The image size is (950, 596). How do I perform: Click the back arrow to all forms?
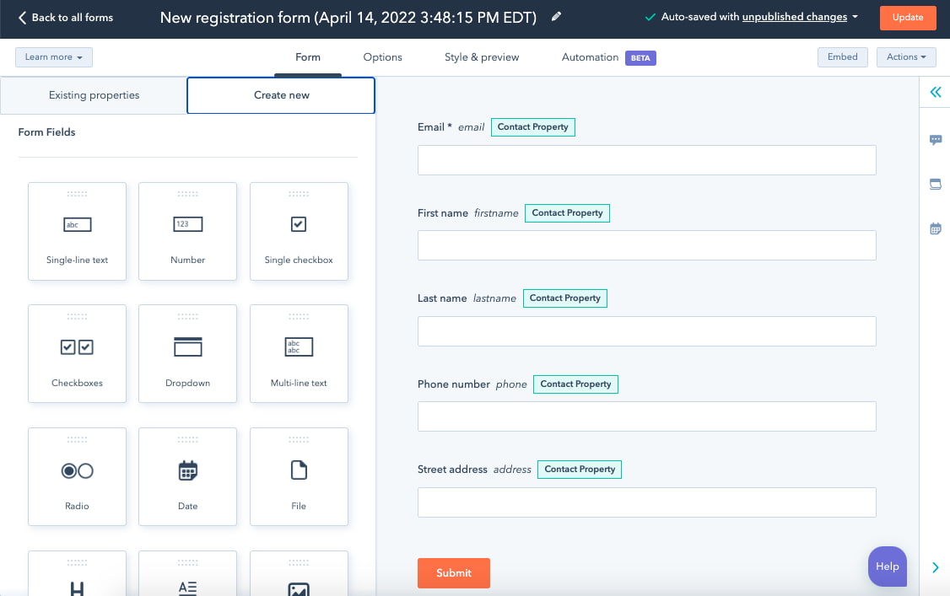(x=22, y=18)
